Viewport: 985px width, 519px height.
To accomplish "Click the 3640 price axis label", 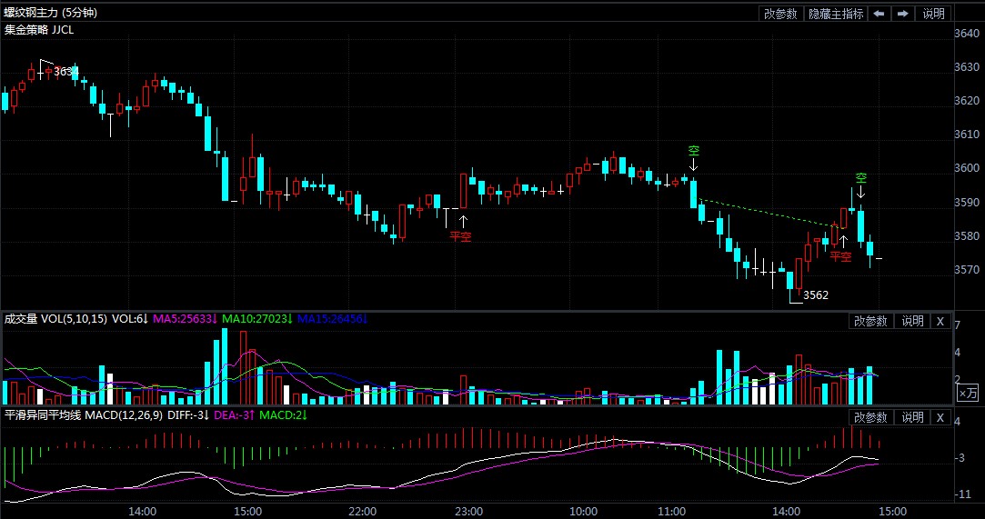I will [966, 34].
